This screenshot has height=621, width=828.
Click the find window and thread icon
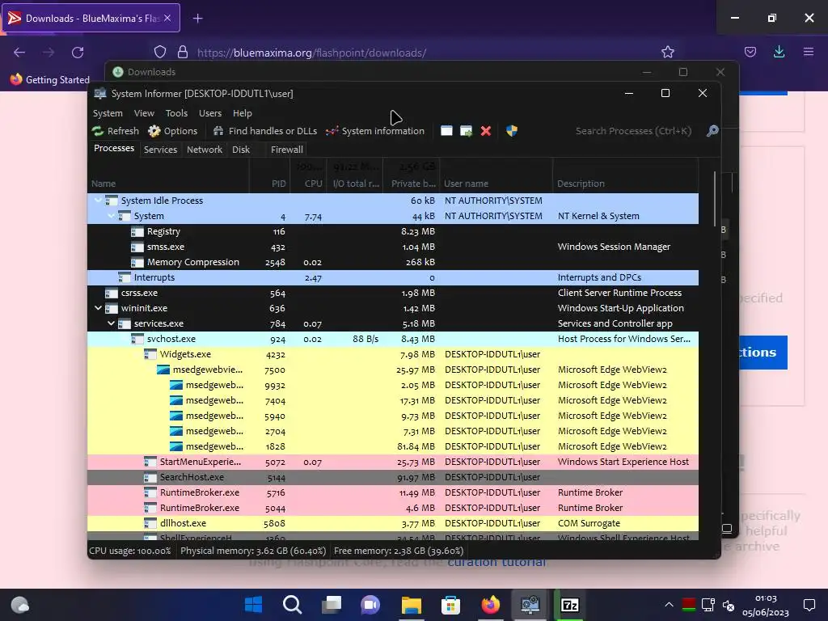click(x=467, y=131)
